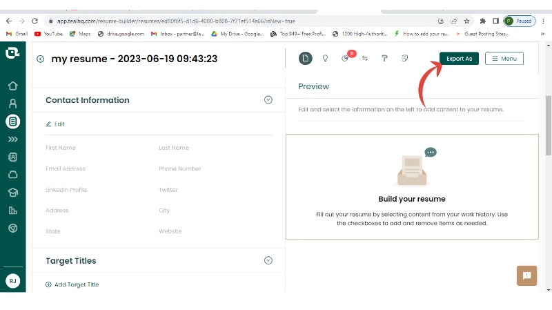Collapse the Contact Information section
This screenshot has height=310, width=552.
click(x=268, y=100)
